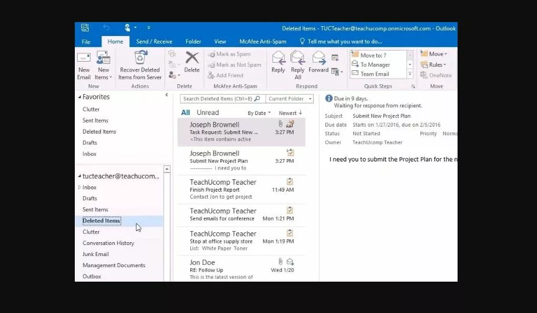Select the Move to: ? quick step
537x313 pixels.
tap(379, 55)
